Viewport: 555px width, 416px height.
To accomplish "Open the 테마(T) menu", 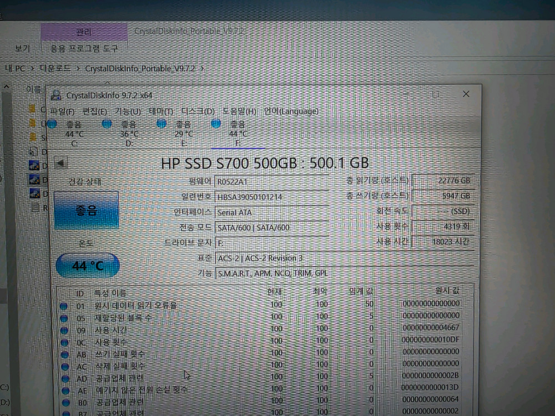I will point(161,112).
